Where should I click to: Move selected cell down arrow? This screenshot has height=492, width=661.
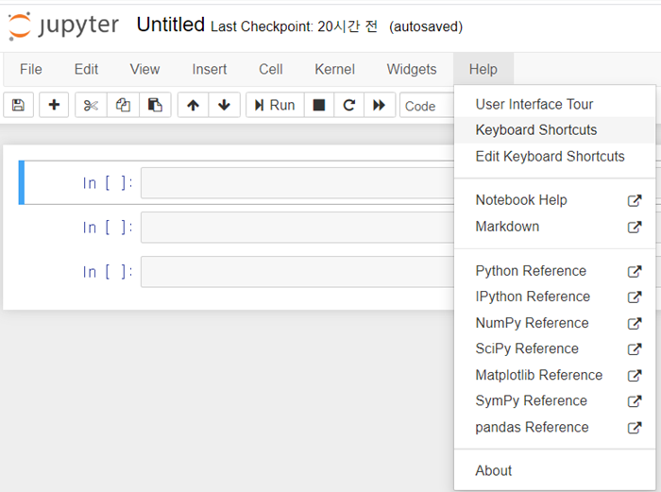[x=225, y=105]
